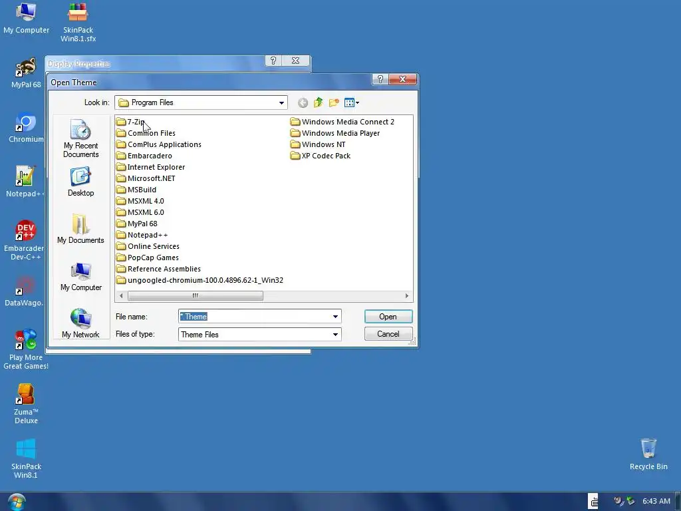Select the Microsoft.NET folder
Viewport: 681px width, 511px height.
pos(146,178)
